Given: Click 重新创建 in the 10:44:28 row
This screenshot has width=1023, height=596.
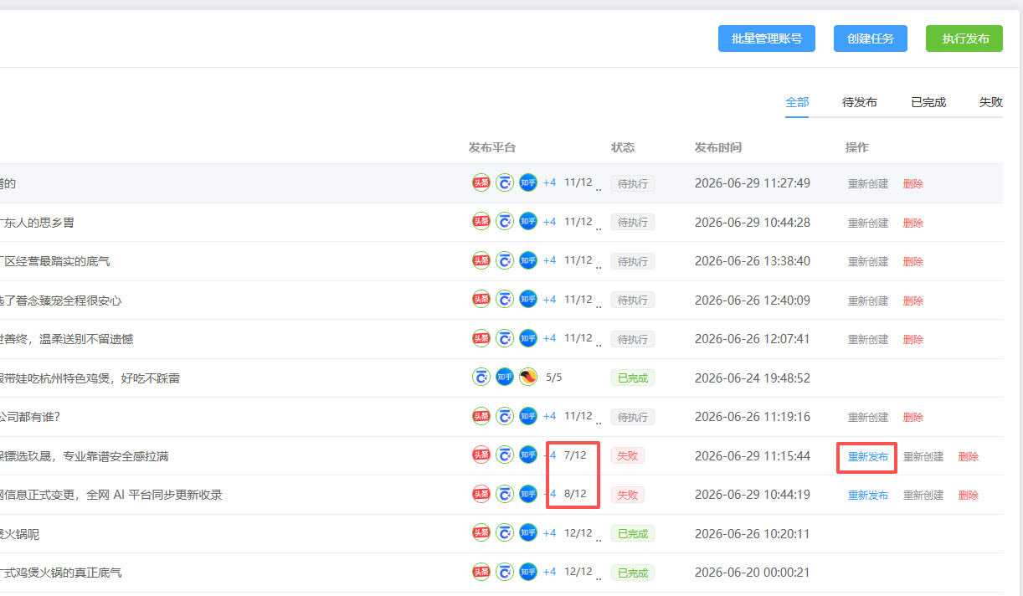Looking at the screenshot, I should click(868, 223).
